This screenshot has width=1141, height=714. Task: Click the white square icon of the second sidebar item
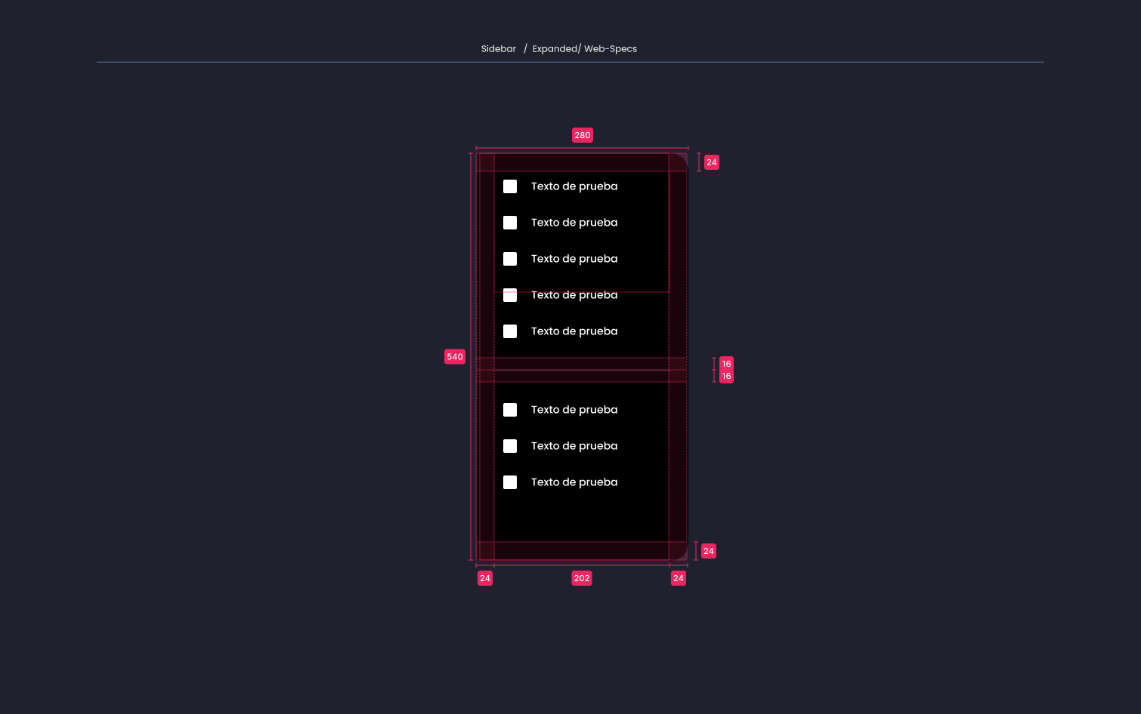tap(510, 223)
